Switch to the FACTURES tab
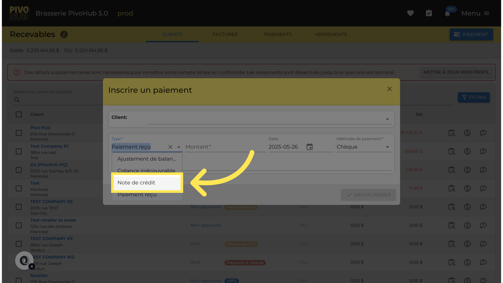Image resolution: width=503 pixels, height=283 pixels. [225, 34]
